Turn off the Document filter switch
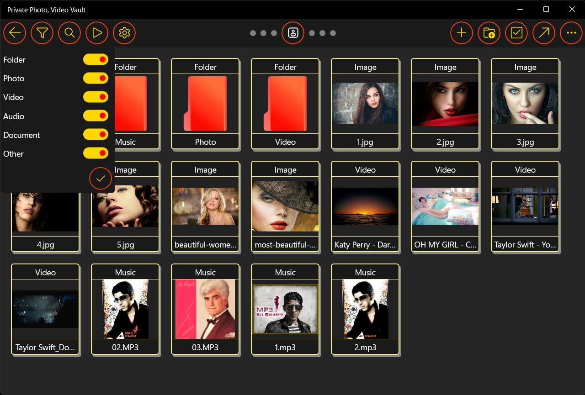The image size is (585, 395). (96, 134)
